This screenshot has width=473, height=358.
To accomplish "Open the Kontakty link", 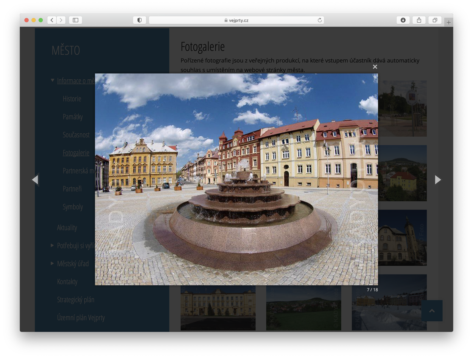I will pyautogui.click(x=67, y=282).
